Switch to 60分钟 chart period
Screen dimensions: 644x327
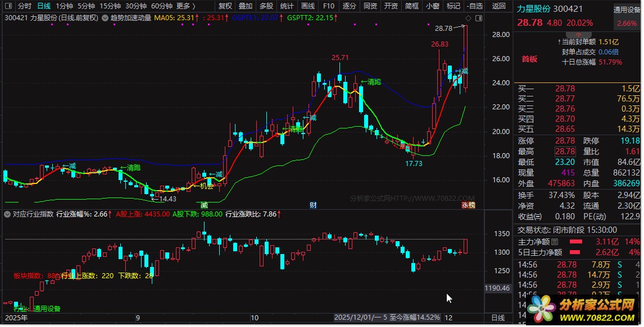[162, 6]
